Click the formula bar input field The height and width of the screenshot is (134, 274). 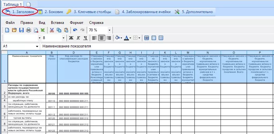pos(157,47)
